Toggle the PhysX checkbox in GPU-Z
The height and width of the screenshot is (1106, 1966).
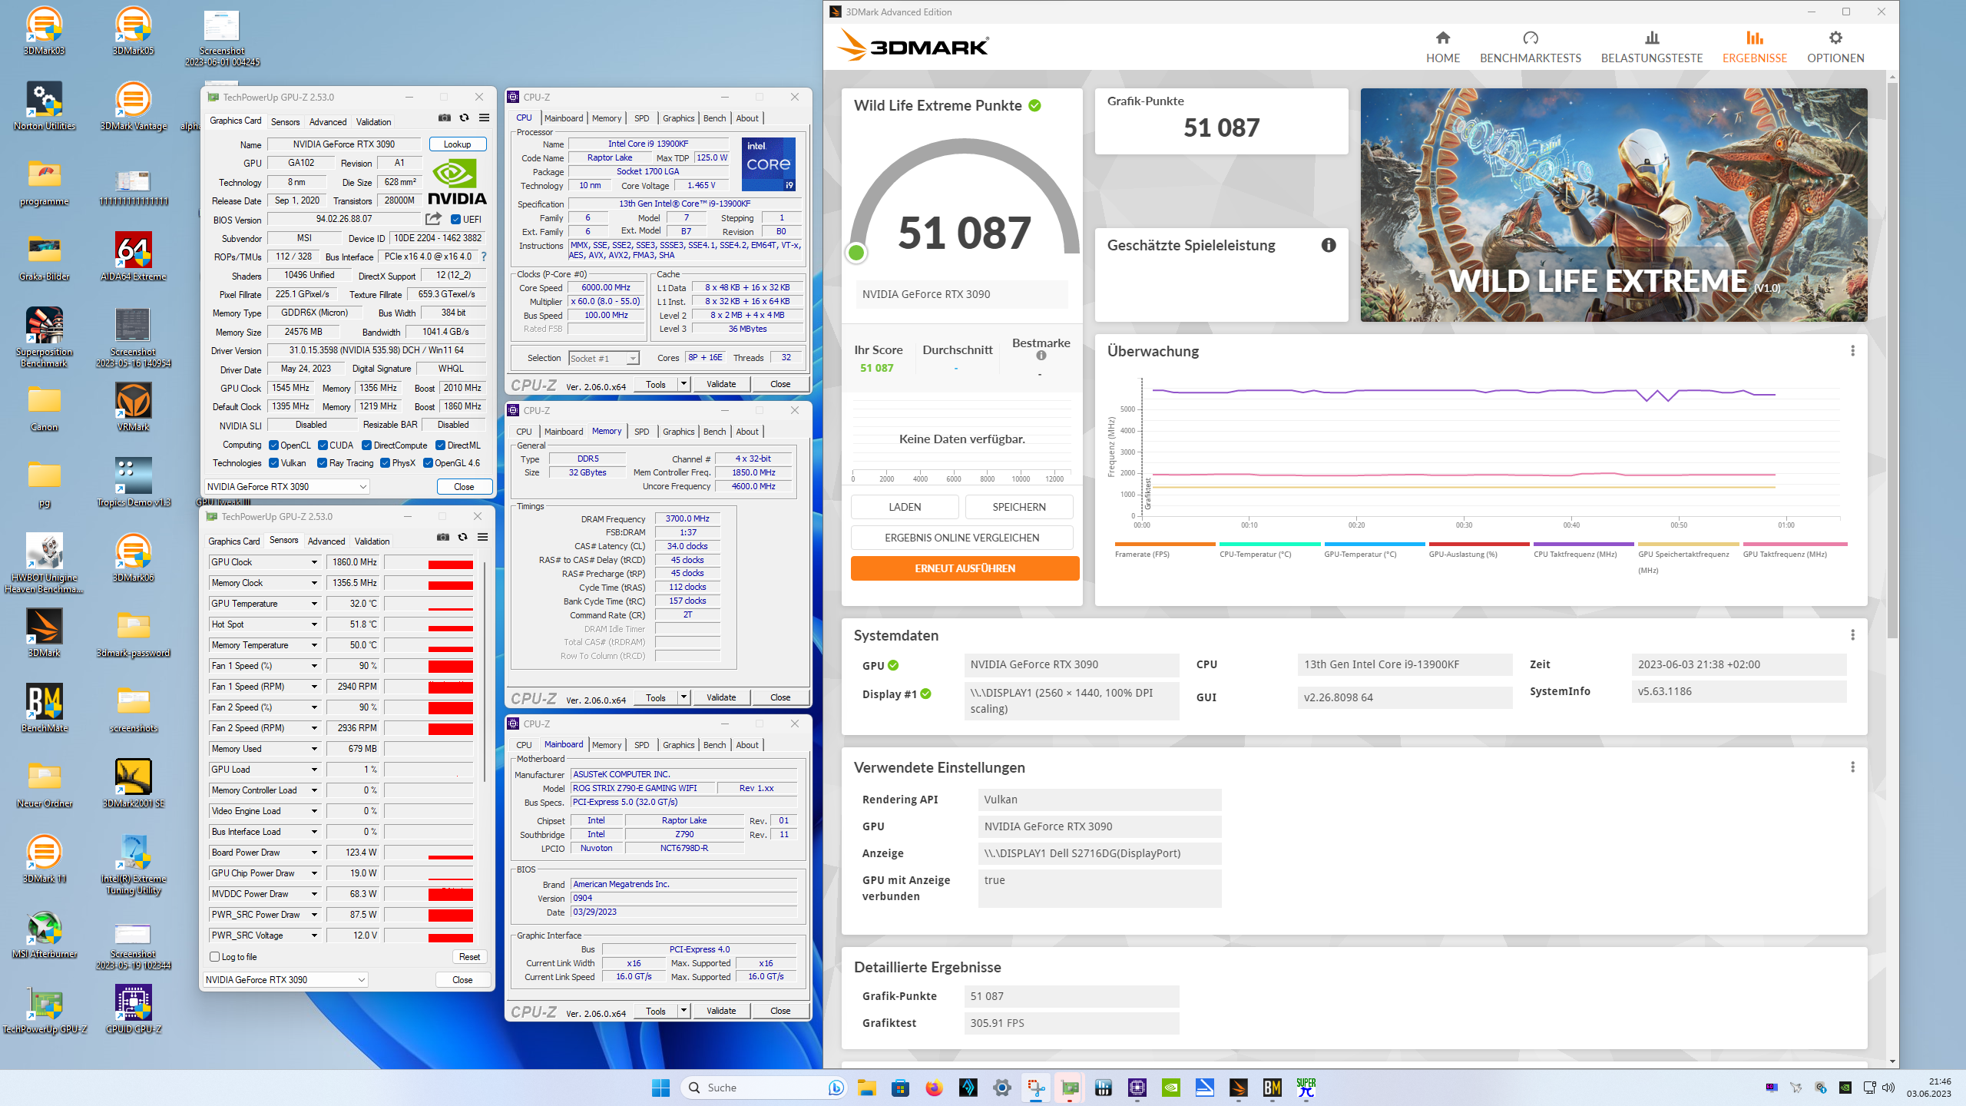(x=385, y=463)
